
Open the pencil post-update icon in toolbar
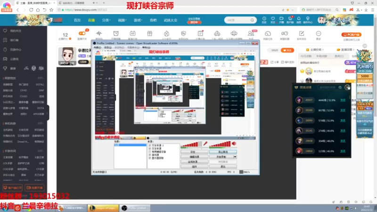302,33
